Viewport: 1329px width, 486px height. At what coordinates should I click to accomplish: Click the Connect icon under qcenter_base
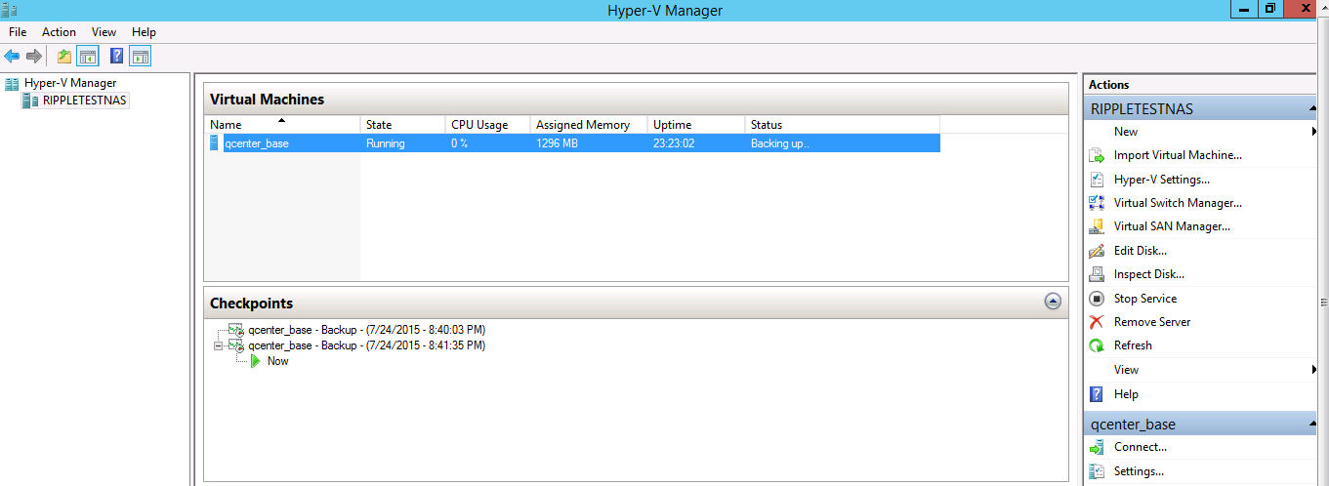point(1097,447)
